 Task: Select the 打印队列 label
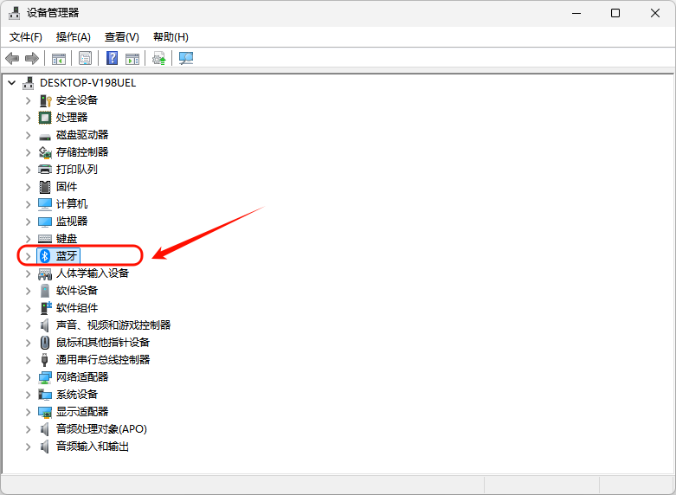tap(77, 169)
